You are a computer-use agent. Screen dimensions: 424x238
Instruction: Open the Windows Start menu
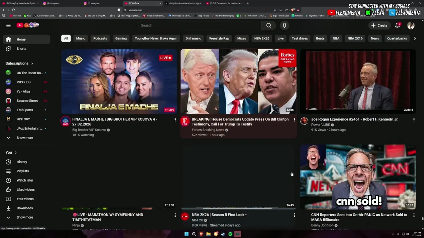pyautogui.click(x=186, y=234)
